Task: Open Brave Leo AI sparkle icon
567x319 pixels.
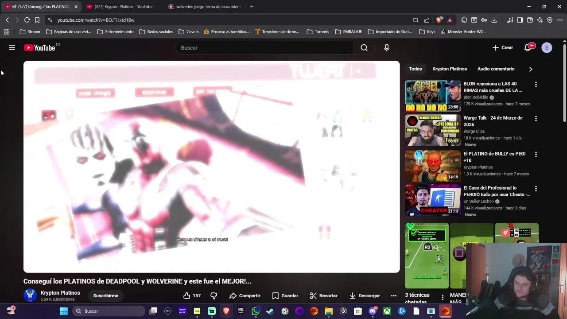Action: (540, 20)
